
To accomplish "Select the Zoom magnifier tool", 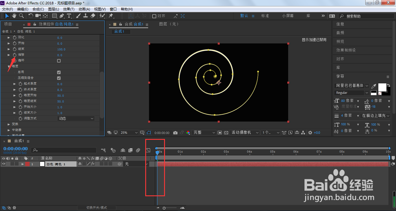I will 21,16.
